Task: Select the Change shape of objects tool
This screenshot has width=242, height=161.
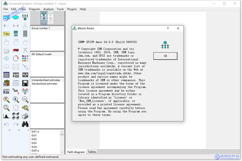Action: (6, 59)
